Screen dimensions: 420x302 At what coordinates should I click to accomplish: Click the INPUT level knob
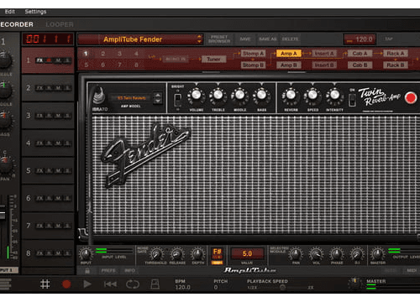click(86, 254)
